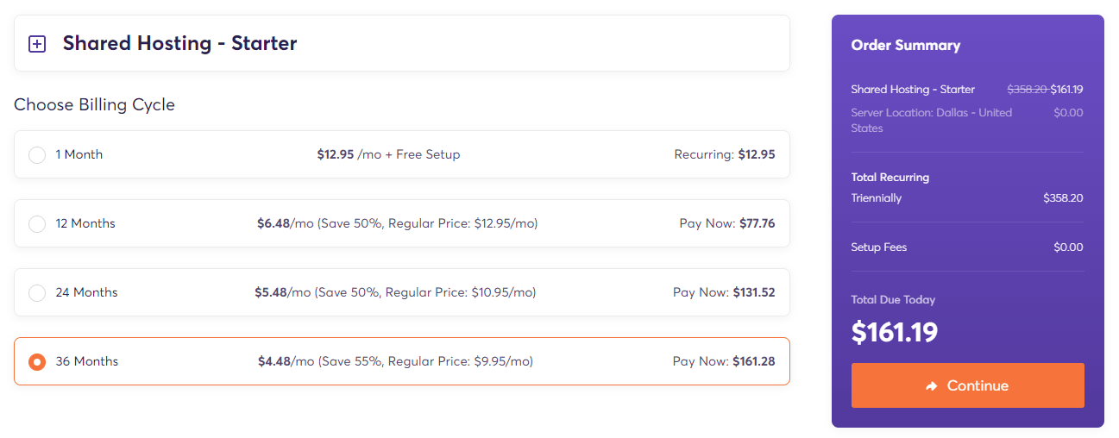1119x438 pixels.
Task: Click the 'Pay Now: $77.76' text
Action: (727, 223)
